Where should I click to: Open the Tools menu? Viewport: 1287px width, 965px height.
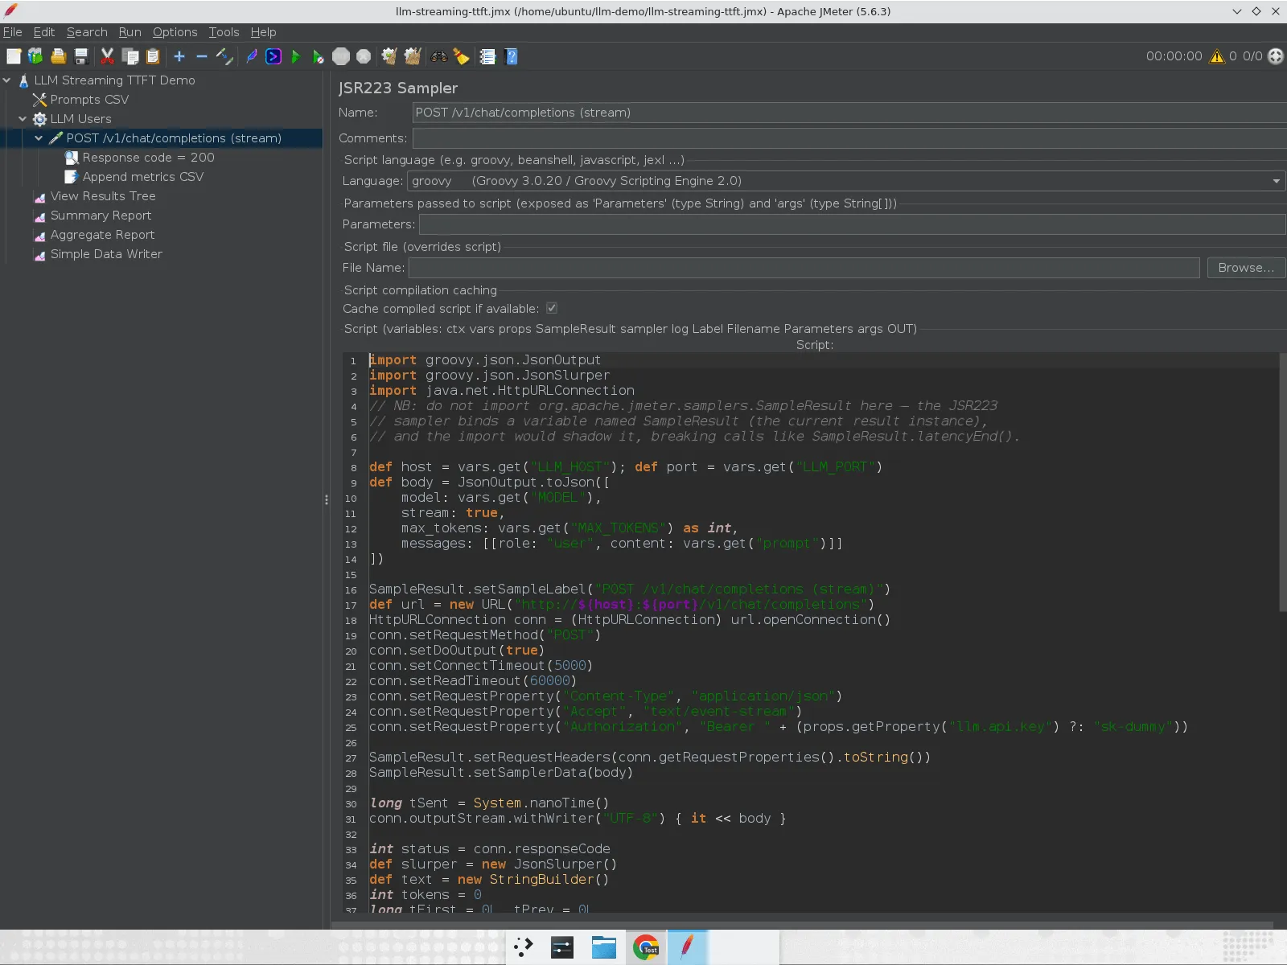(224, 32)
